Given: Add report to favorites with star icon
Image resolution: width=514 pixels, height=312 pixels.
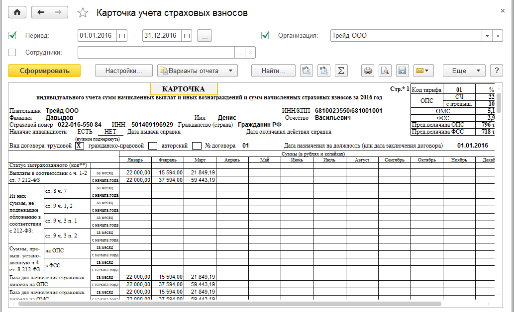Looking at the screenshot, I should point(83,13).
